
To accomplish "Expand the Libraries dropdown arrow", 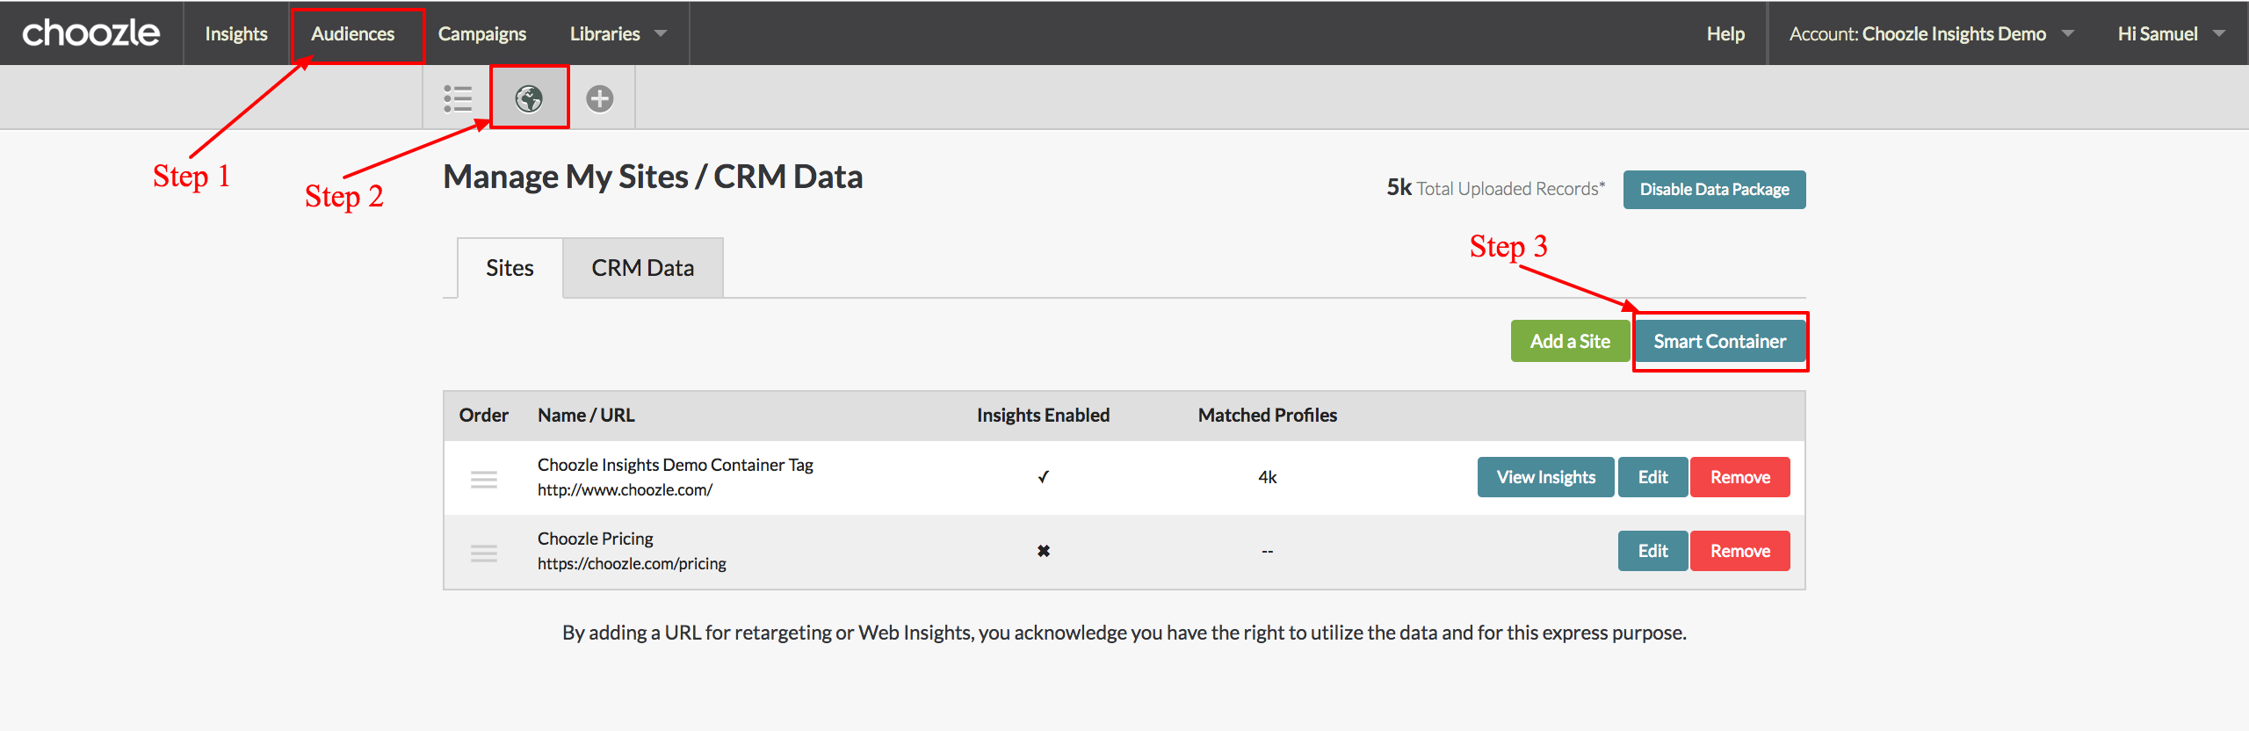I will (x=661, y=33).
